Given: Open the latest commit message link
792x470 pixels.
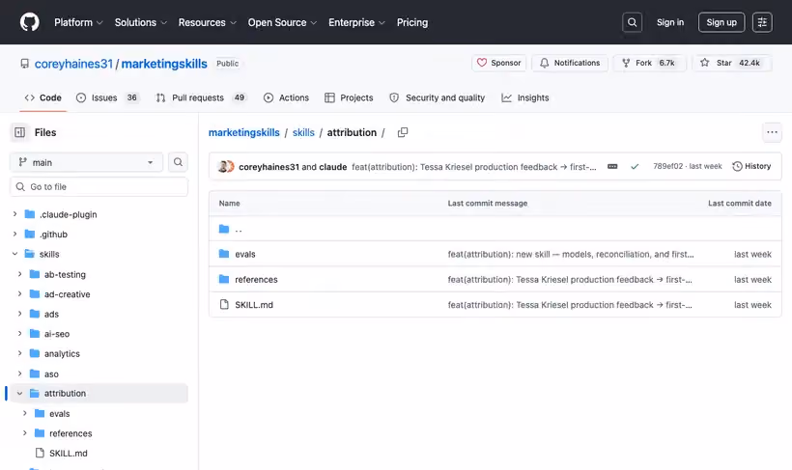Looking at the screenshot, I should point(474,167).
